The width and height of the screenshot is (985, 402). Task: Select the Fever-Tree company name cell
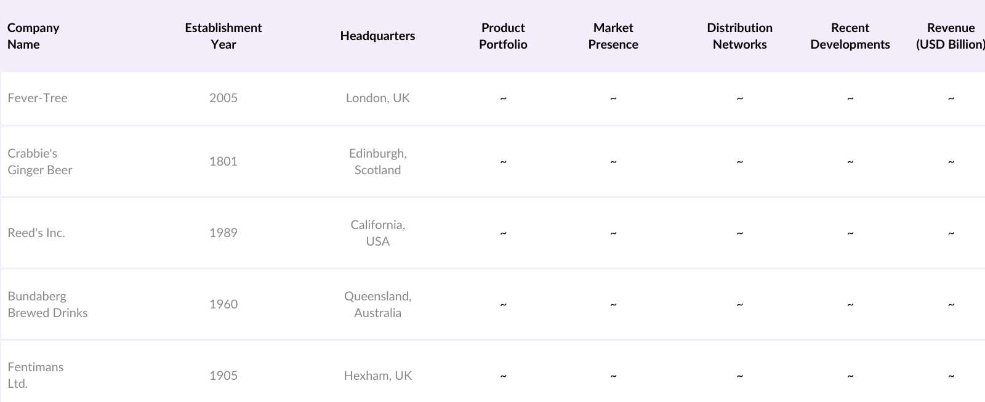click(x=38, y=98)
